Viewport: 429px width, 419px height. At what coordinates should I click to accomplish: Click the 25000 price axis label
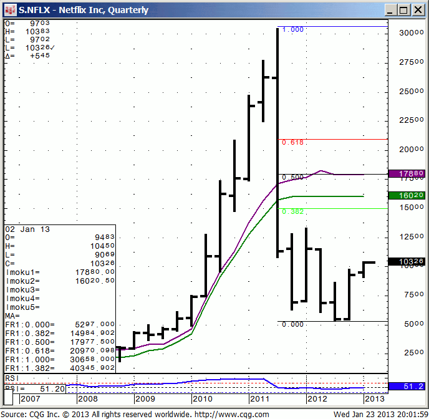point(411,91)
